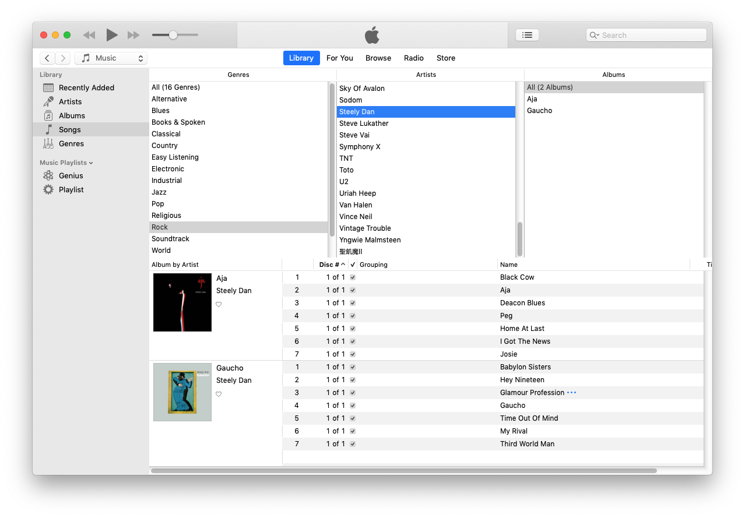The width and height of the screenshot is (745, 518).
Task: Uncheck the My Rival checkbox
Action: 353,431
